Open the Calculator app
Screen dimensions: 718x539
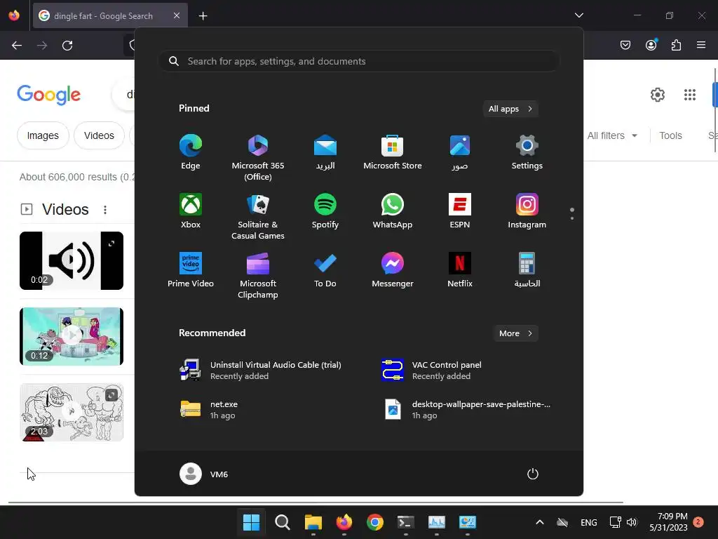527,270
